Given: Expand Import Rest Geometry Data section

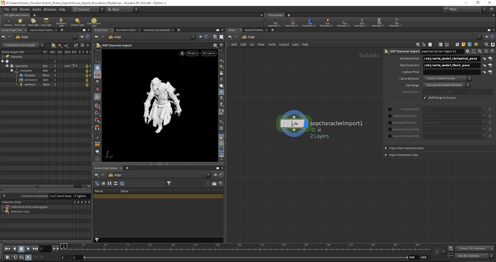Looking at the screenshot, I should [406, 148].
